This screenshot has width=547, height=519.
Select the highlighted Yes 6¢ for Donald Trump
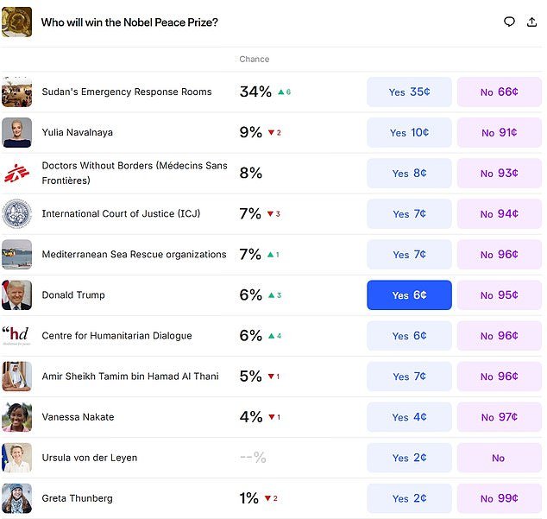[409, 295]
